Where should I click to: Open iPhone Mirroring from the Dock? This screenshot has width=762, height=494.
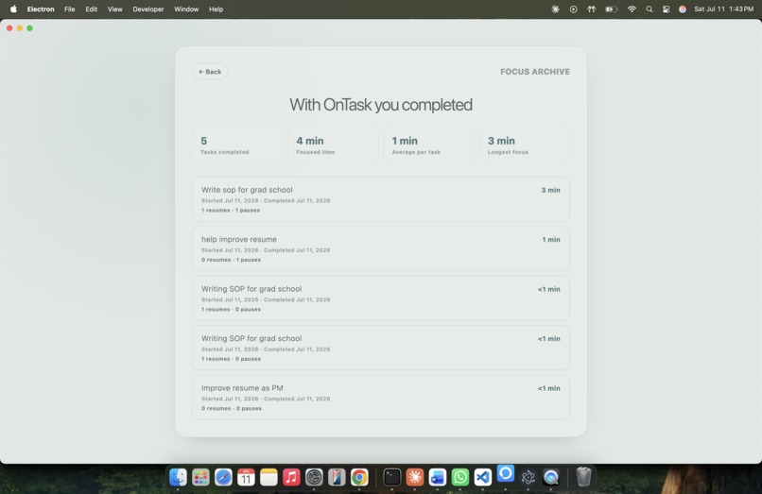(x=337, y=477)
